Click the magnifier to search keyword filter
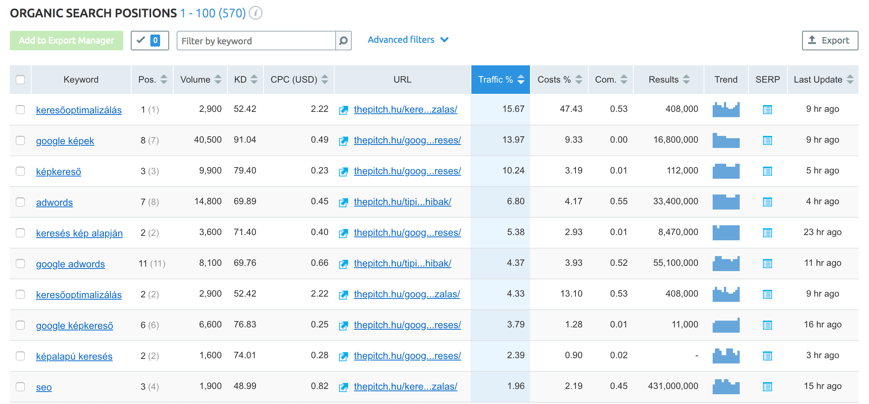The image size is (869, 404). [x=343, y=41]
